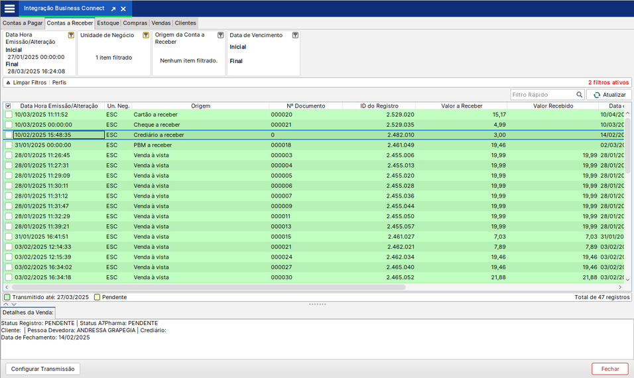The image size is (634, 378).
Task: Detach the Integração Business Connect tab
Action: (113, 9)
